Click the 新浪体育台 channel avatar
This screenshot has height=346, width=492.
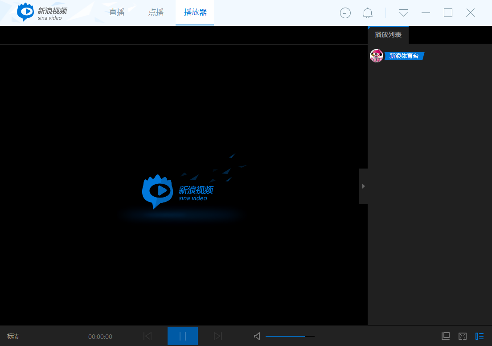point(377,56)
